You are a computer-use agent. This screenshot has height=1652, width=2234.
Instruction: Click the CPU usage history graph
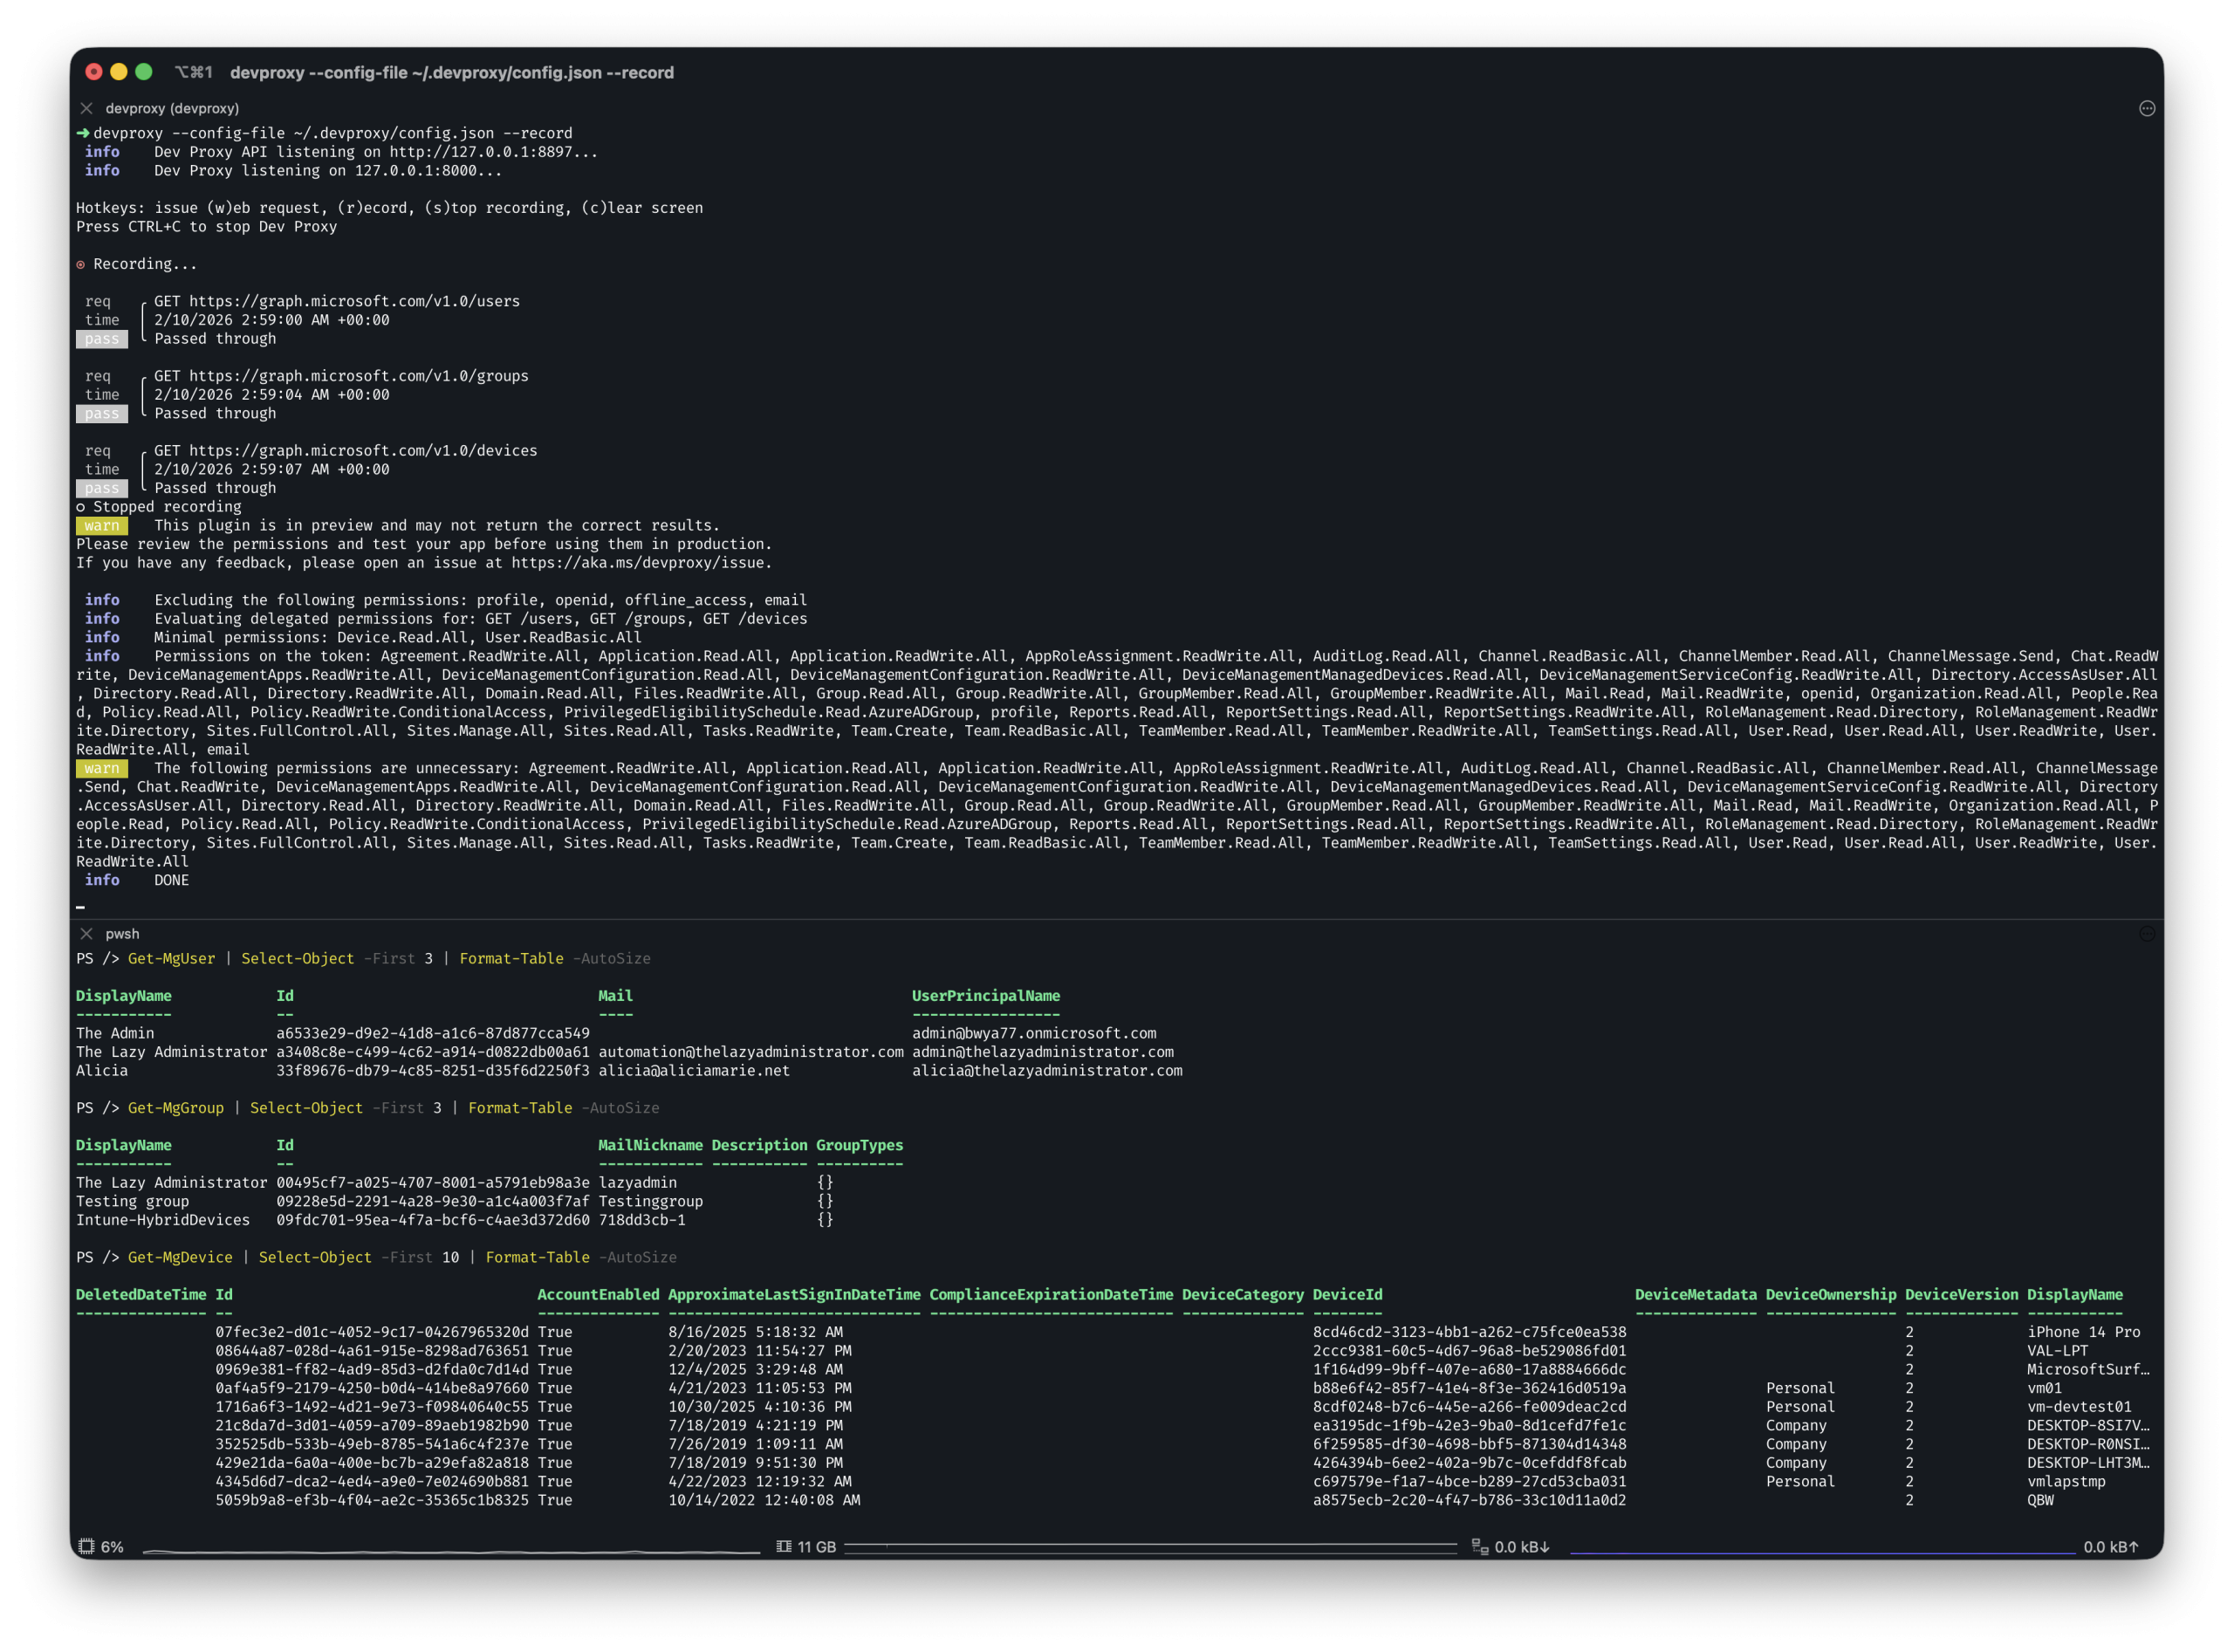450,1550
